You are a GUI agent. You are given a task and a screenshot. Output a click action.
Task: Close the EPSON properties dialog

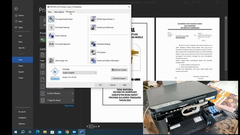[x=129, y=7]
